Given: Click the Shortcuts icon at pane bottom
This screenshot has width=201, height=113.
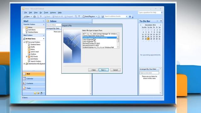Looking at the screenshot, I should [x=41, y=93].
